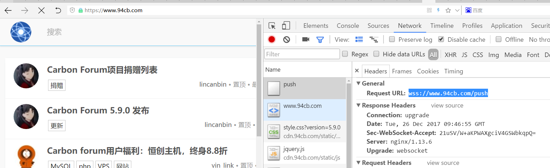Click view source next to Request Headers
Image resolution: width=550 pixels, height=168 pixels.
click(x=443, y=163)
